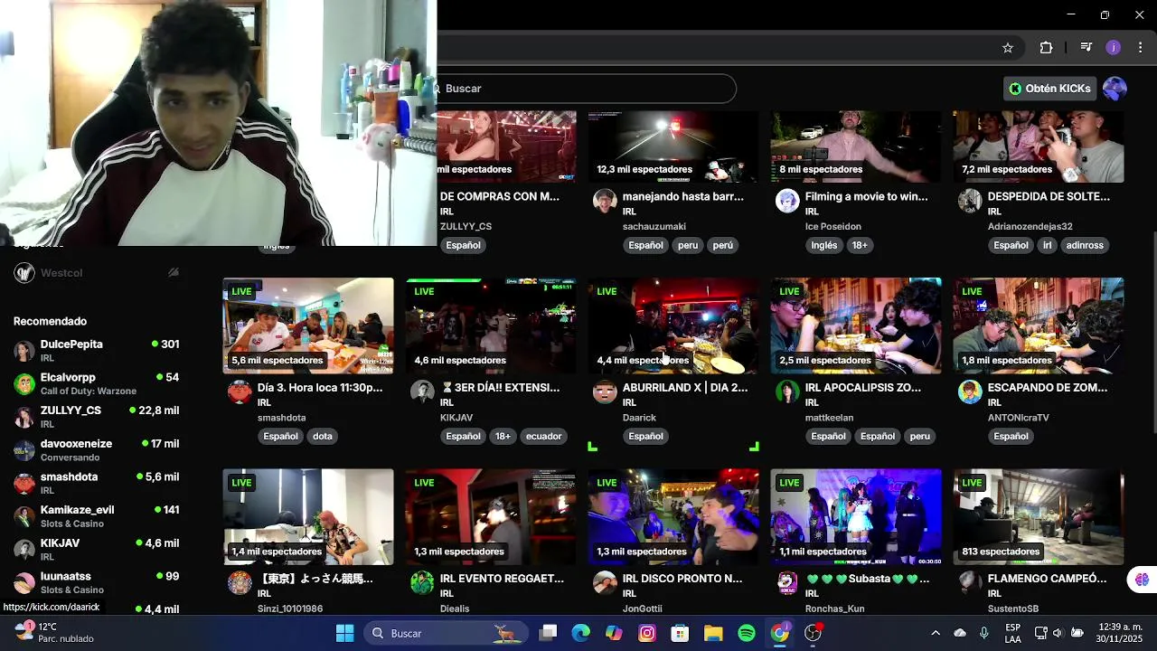This screenshot has height=651, width=1157.
Task: Open Chrome media controls icon
Action: [1086, 48]
